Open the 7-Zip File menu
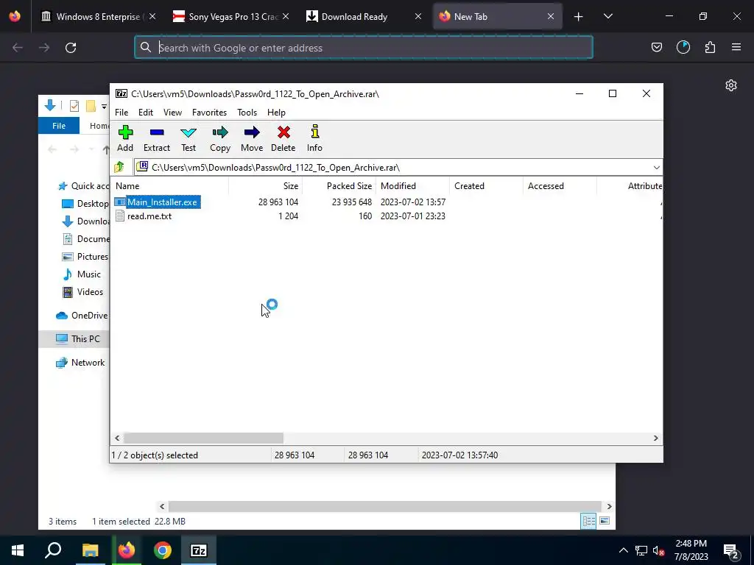This screenshot has height=565, width=754. [121, 113]
